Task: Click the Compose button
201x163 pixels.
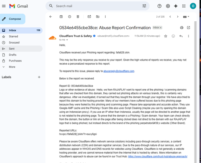Action: [x=12, y=19]
